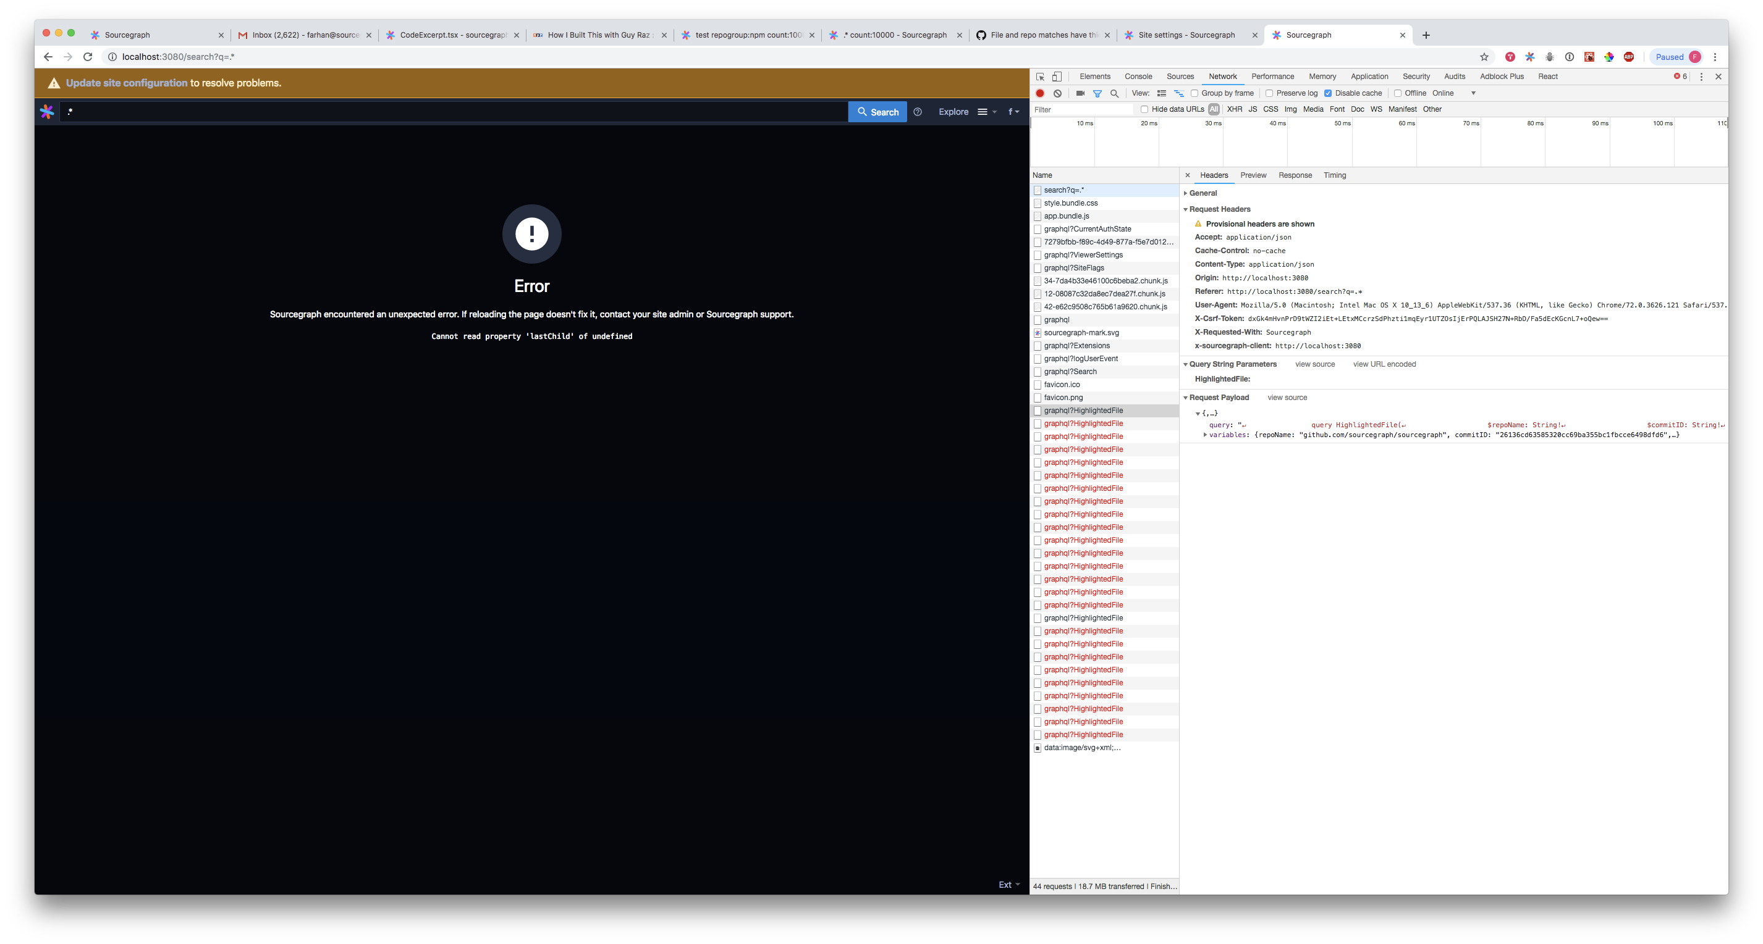This screenshot has width=1763, height=944.
Task: Expand the variables object in payload
Action: click(1205, 435)
